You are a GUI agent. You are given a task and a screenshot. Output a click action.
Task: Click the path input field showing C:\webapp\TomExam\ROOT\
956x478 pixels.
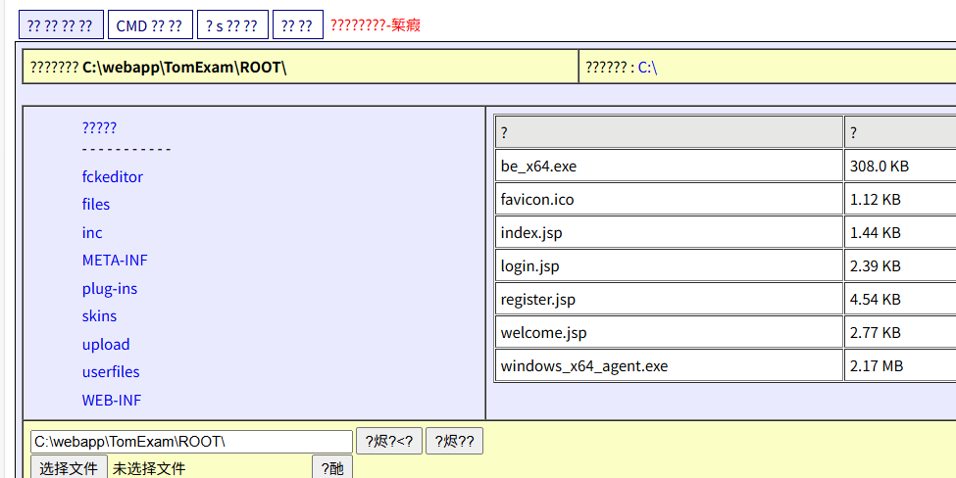click(191, 442)
